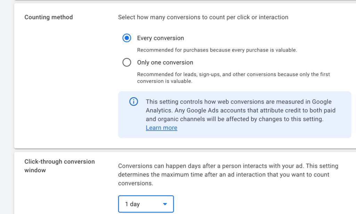Click the Counting method section heading
356x214 pixels.
[49, 17]
